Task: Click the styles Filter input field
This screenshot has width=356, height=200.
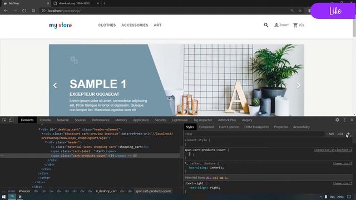Action: (254, 134)
